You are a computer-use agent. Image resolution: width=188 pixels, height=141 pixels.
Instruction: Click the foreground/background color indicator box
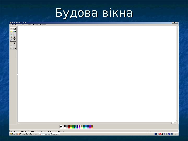62,127
